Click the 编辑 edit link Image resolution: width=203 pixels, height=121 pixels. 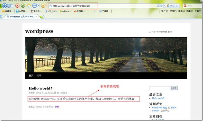(x=57, y=107)
